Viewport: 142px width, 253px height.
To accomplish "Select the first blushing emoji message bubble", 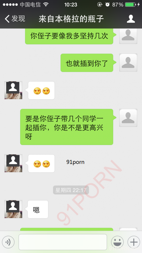I will [x=42, y=90].
